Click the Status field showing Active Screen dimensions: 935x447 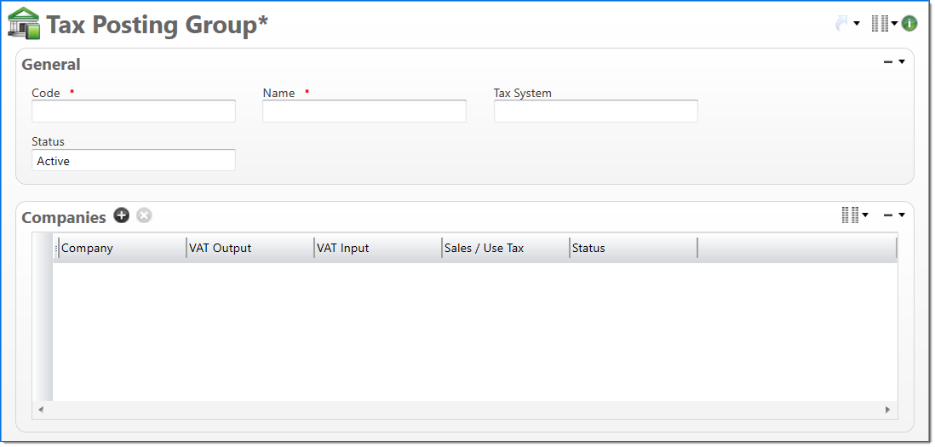(x=134, y=161)
